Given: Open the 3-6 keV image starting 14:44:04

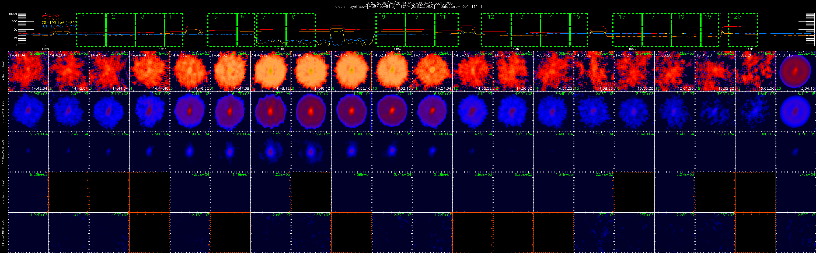Looking at the screenshot, I should click(149, 71).
